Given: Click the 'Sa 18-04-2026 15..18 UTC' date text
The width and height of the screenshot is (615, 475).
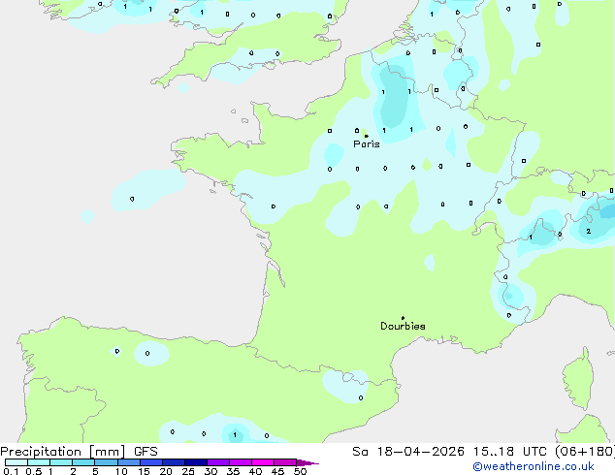Looking at the screenshot, I should click(x=449, y=452).
